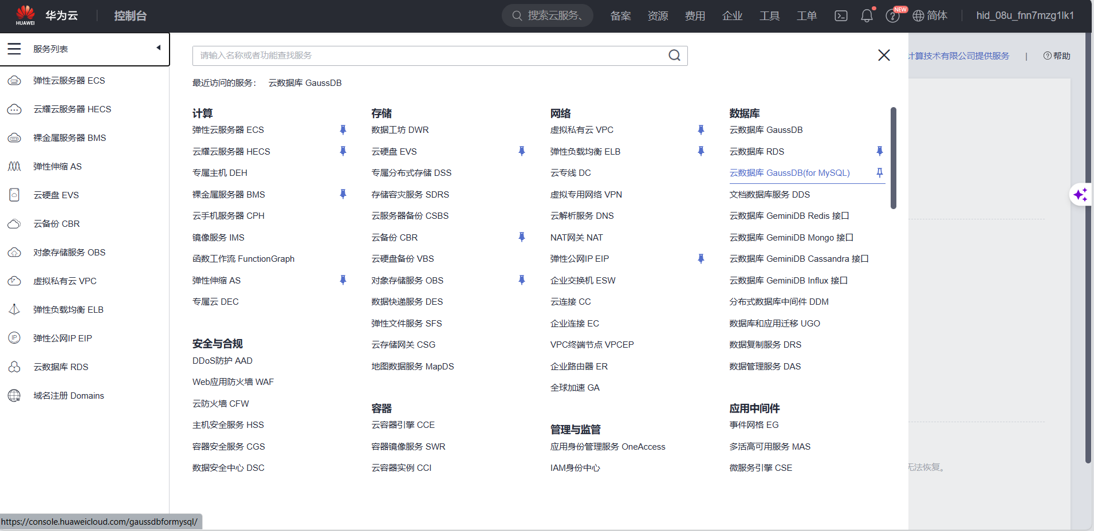1094x531 pixels.
Task: Click the VPC sidebar icon
Action: coord(14,281)
